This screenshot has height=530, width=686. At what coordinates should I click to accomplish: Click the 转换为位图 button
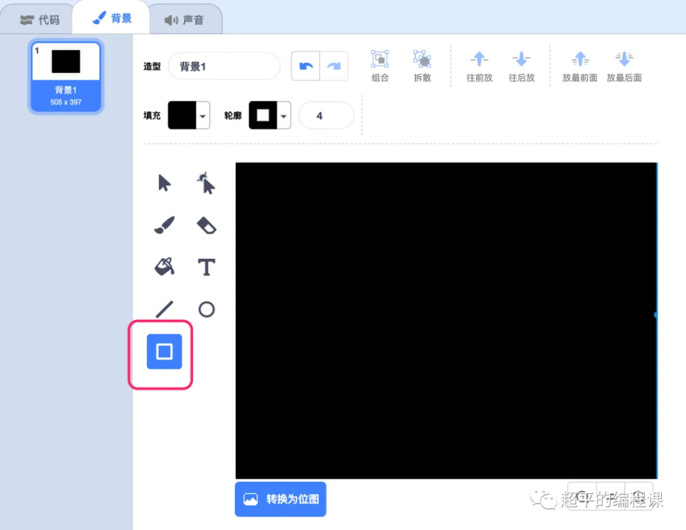(281, 499)
